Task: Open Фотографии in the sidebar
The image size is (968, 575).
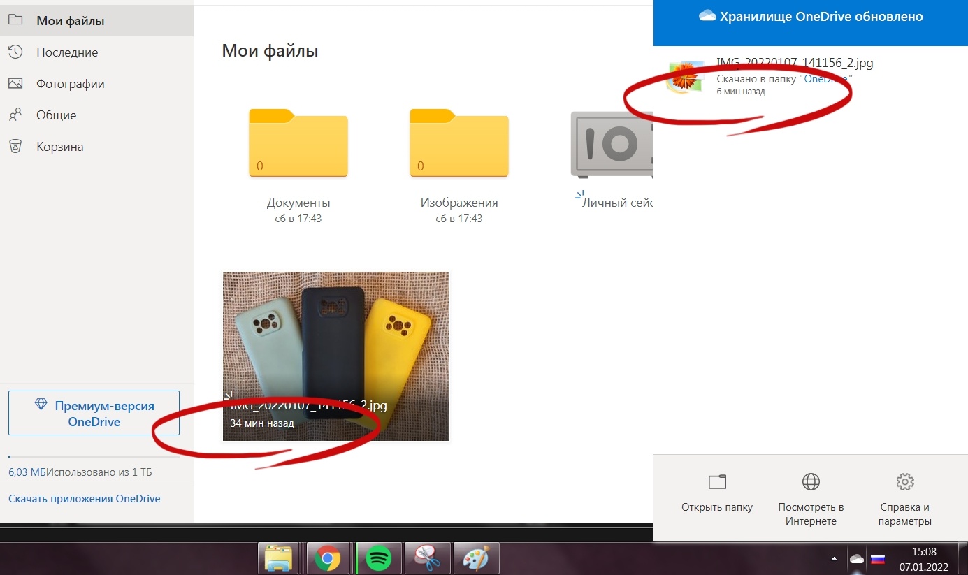Action: pos(96,84)
